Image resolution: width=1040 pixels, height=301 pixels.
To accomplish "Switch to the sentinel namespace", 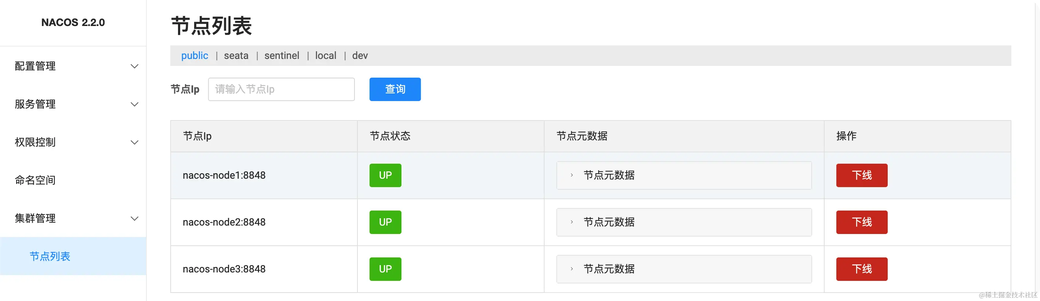I will tap(282, 56).
